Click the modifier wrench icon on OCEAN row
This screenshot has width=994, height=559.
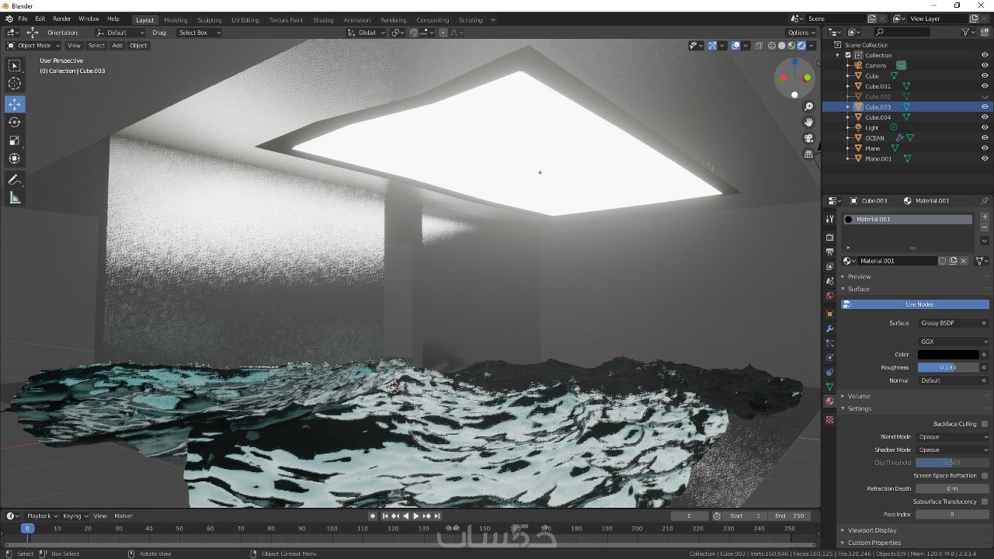pos(899,138)
